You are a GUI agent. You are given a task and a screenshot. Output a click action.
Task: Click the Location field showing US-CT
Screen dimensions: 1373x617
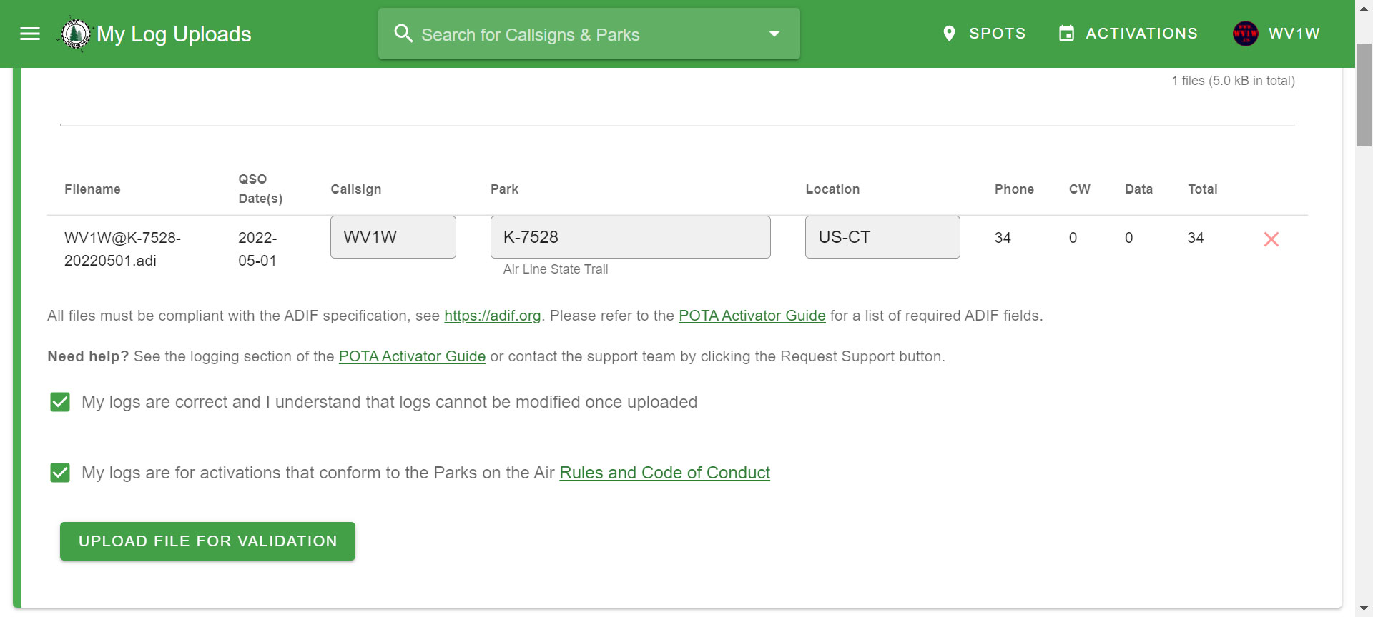pos(882,237)
